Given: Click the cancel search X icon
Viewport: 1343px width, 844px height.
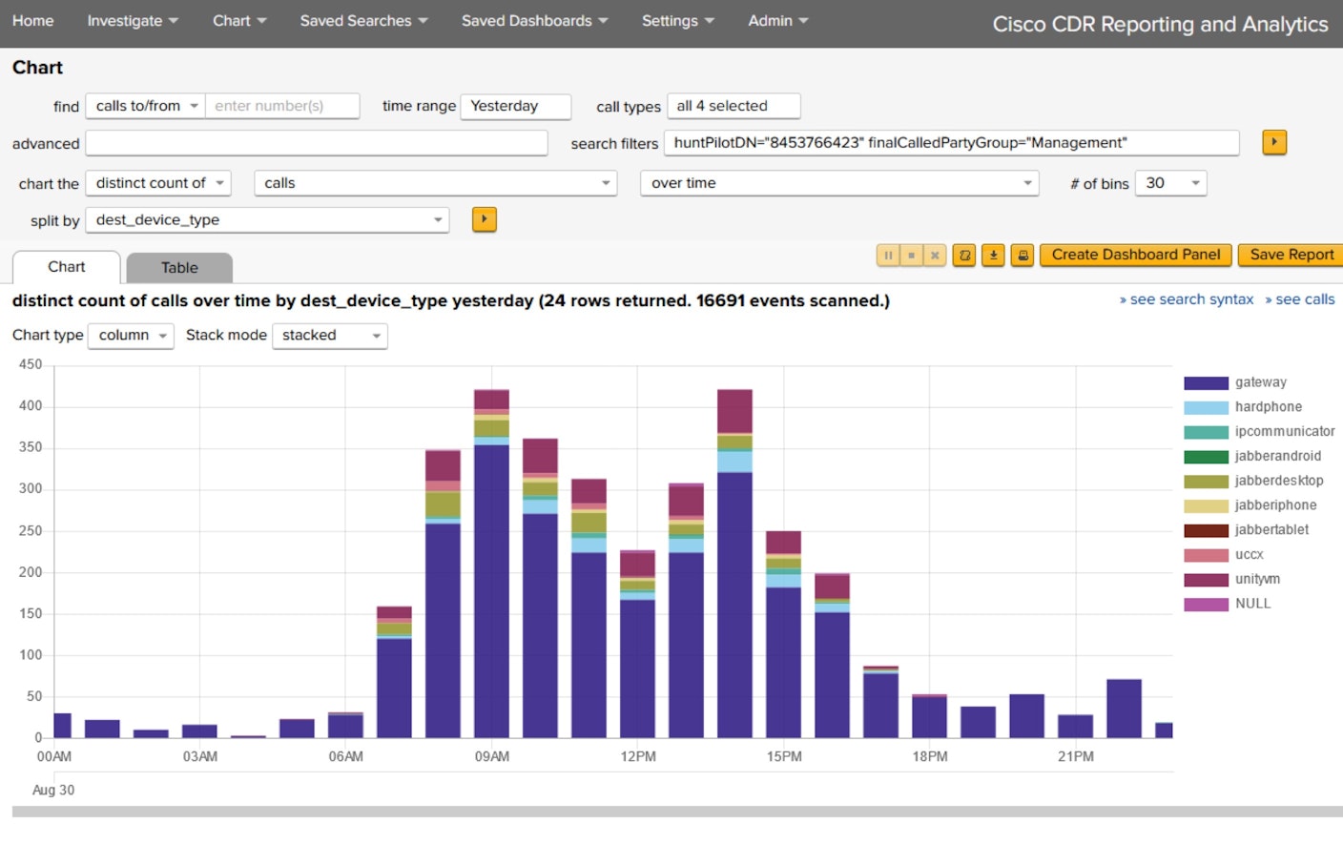Looking at the screenshot, I should (935, 256).
